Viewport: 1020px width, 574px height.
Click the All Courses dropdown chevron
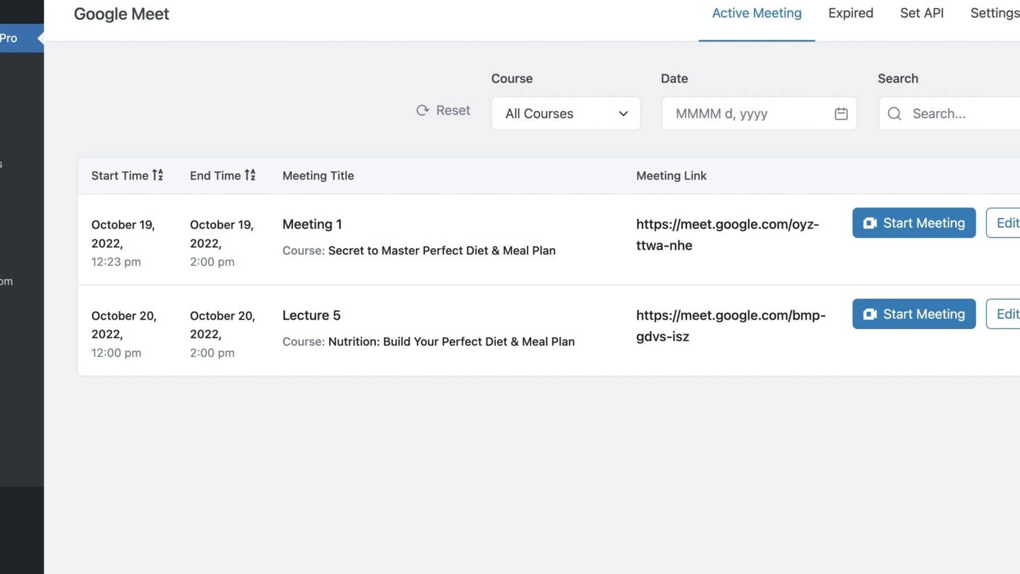point(623,113)
